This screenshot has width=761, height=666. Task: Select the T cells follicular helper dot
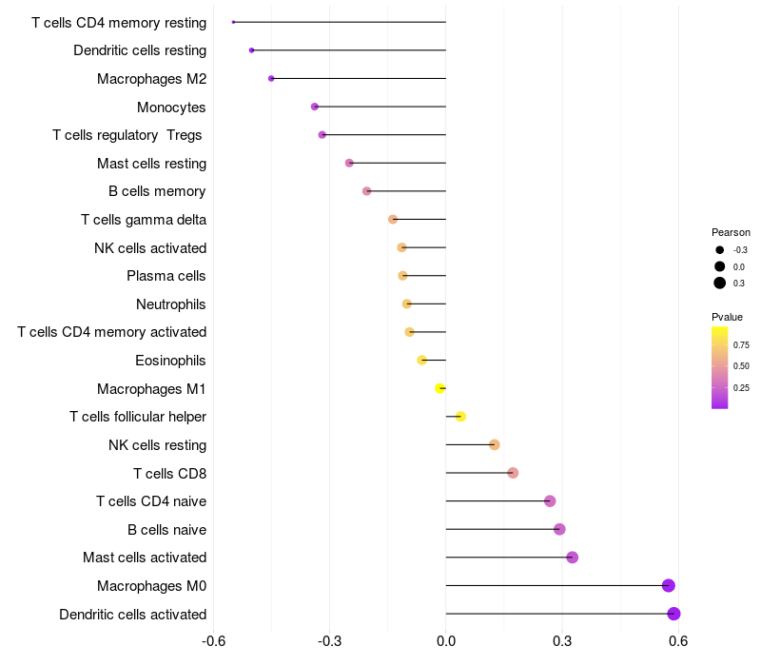tap(460, 417)
